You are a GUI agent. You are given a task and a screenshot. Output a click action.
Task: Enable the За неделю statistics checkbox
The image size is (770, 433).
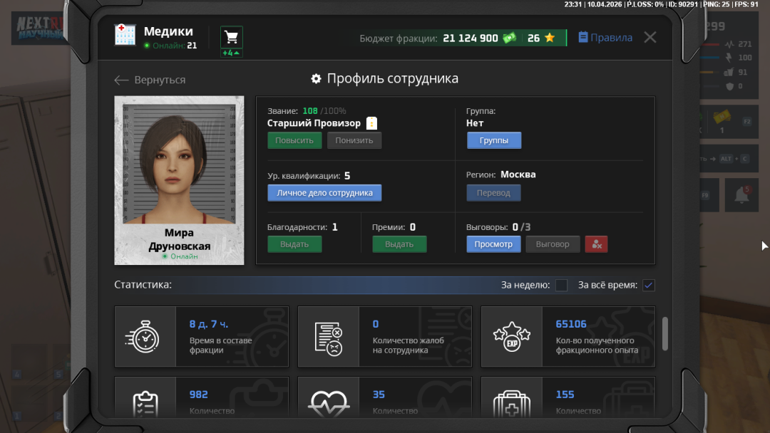pos(561,285)
